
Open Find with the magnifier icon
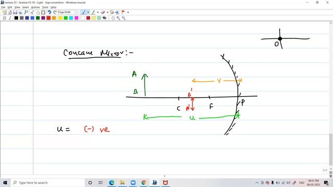tap(26, 12)
